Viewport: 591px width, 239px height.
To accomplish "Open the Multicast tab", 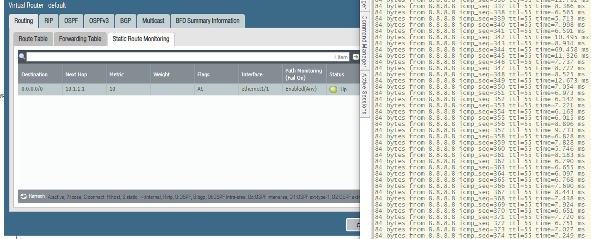I will pos(153,21).
